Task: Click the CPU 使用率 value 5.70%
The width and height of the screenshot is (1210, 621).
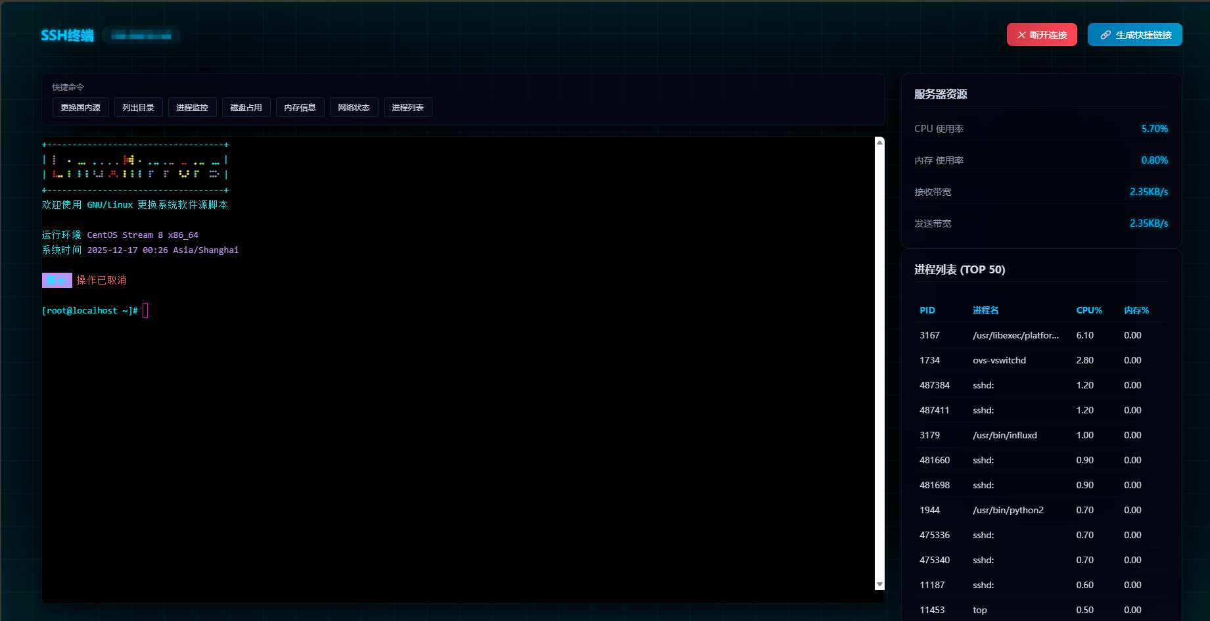Action: 1155,129
